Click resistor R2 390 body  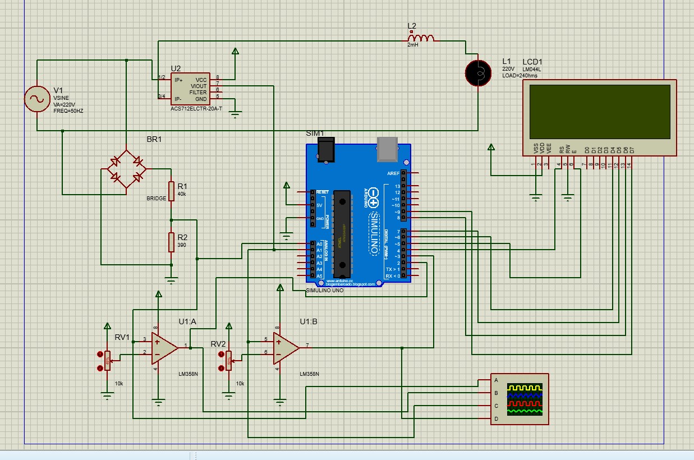[x=172, y=242]
